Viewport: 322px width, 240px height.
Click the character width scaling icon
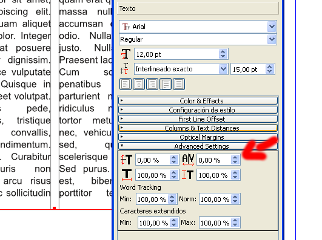coord(127,175)
